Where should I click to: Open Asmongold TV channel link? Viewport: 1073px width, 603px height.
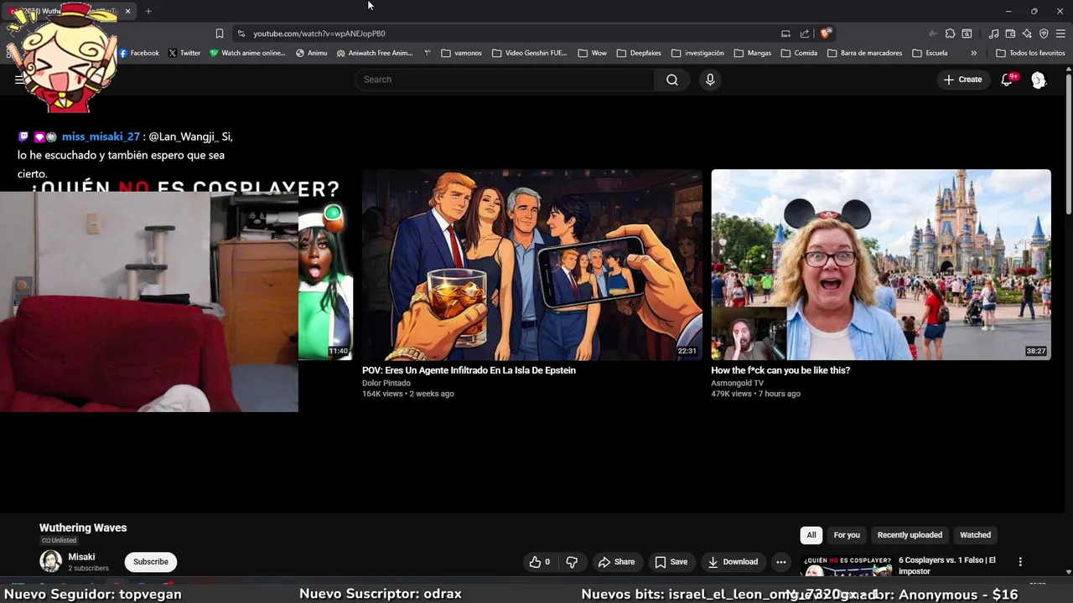[x=737, y=383]
